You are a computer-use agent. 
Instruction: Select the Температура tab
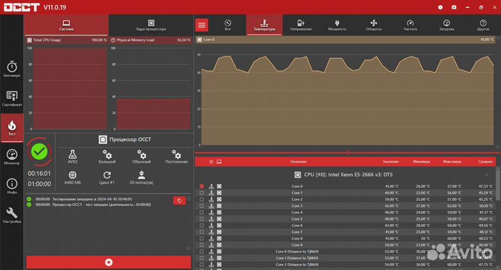click(x=264, y=25)
